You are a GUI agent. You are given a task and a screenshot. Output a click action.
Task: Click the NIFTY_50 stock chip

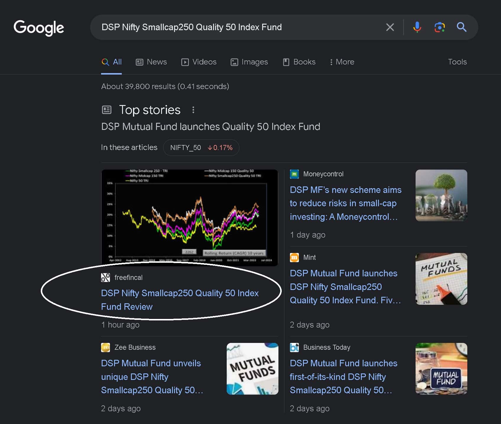click(201, 148)
